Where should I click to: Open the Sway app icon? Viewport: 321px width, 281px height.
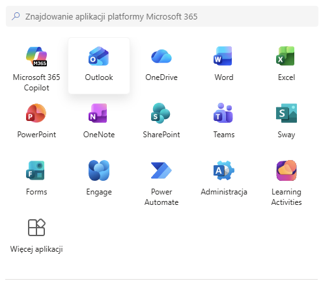click(286, 113)
